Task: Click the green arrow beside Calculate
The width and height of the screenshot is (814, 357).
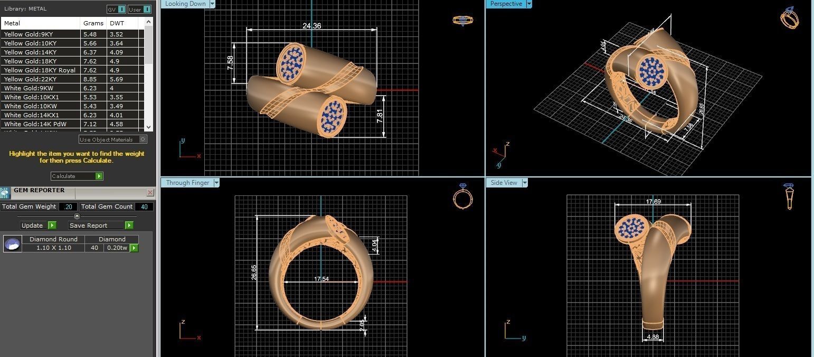Action: (x=99, y=176)
